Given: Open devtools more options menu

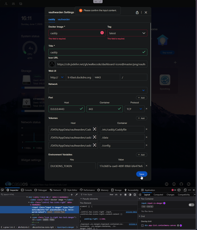Looking at the screenshot, I should [x=190, y=190].
